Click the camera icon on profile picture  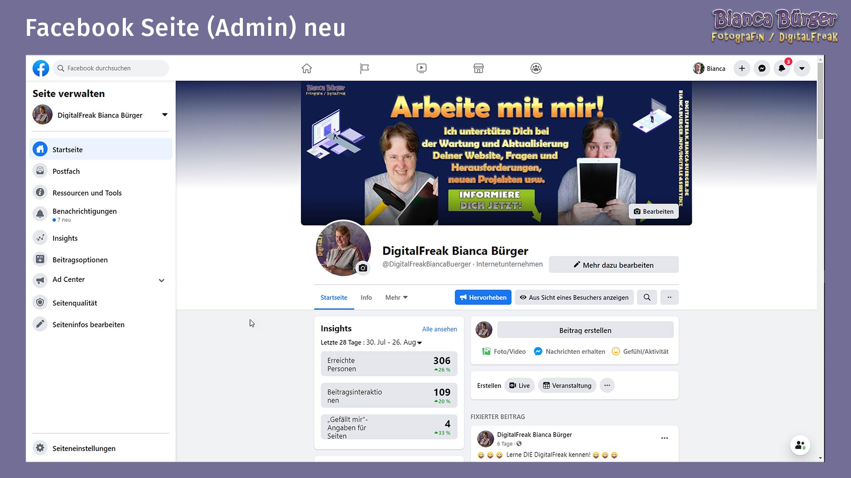click(x=363, y=268)
